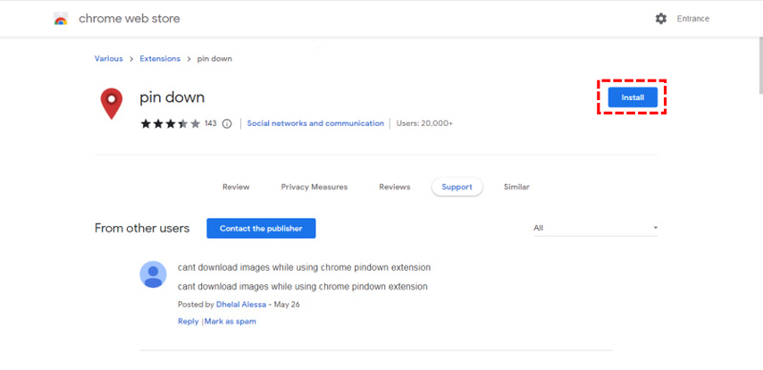Open Dhelal Alessa's profile link

241,305
